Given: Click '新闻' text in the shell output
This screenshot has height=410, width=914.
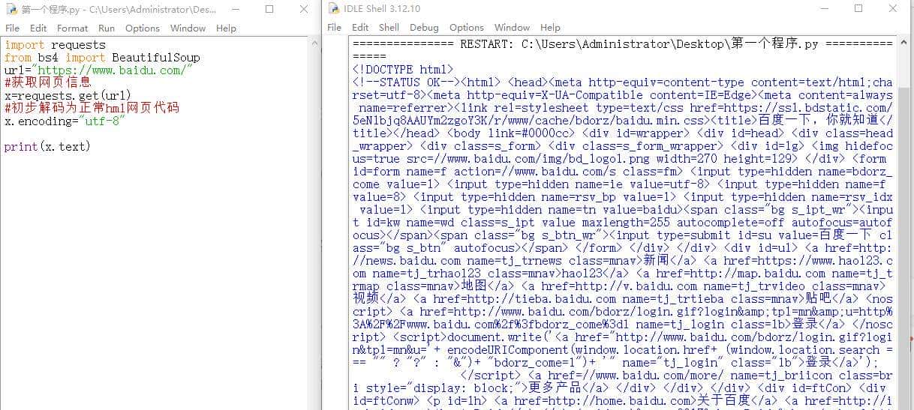Looking at the screenshot, I should click(655, 260).
